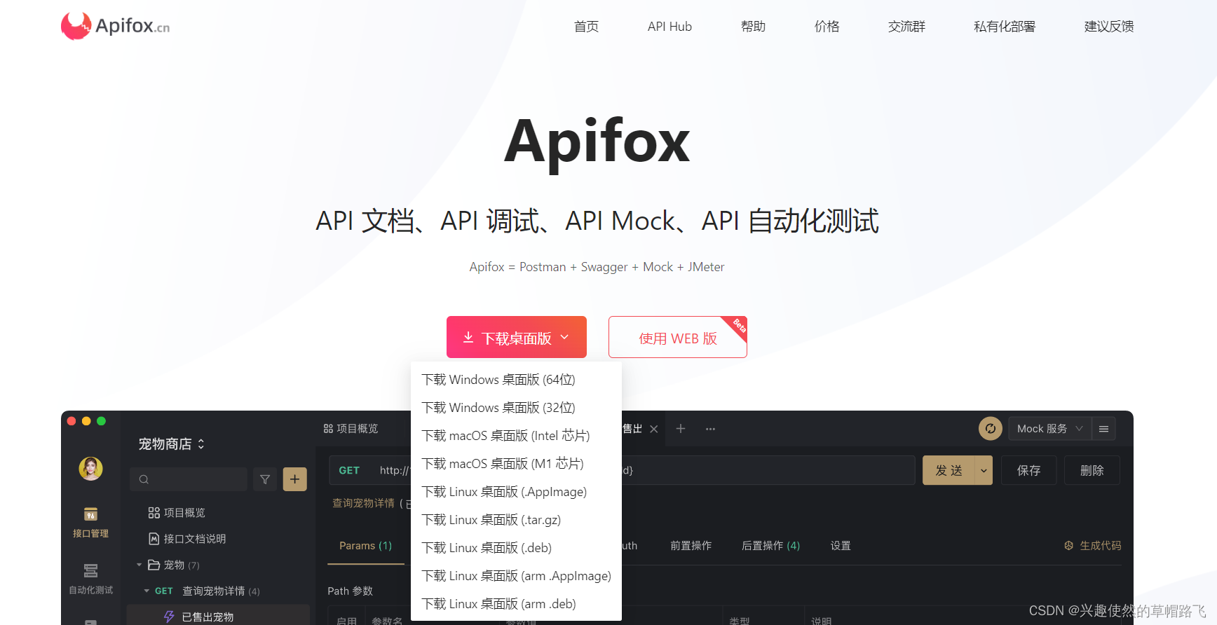Switch to 前置操作 tab
The image size is (1217, 625).
pos(691,546)
